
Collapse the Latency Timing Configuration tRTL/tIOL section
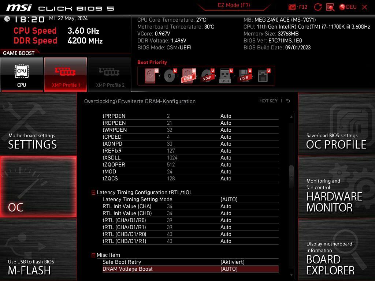click(93, 192)
